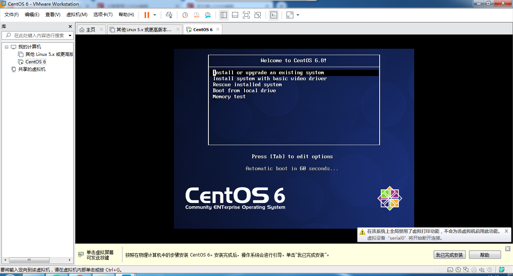
Task: Click the 我已完成安装 button
Action: click(450, 255)
